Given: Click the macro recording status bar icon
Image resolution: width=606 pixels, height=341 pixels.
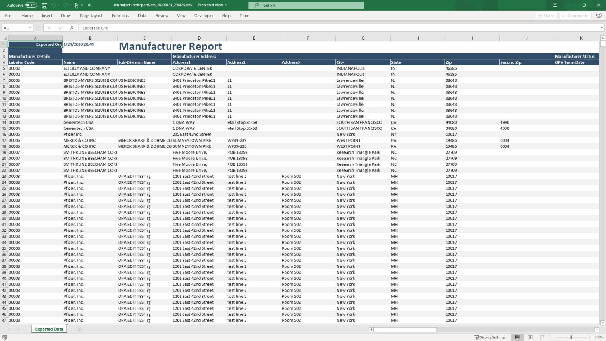Looking at the screenshot, I should [4, 337].
